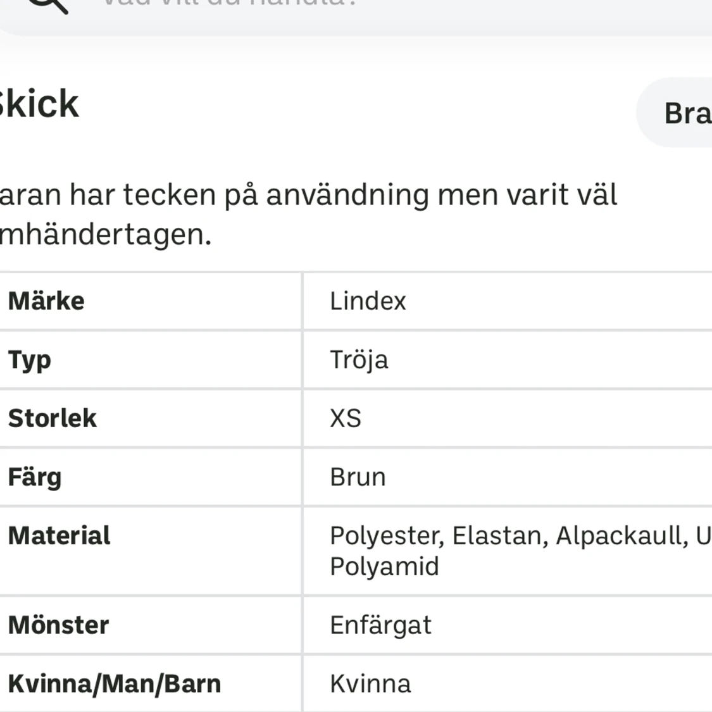Click the Kvinna/Man/Barn row label
Screen dimensions: 712x712
pos(114,684)
